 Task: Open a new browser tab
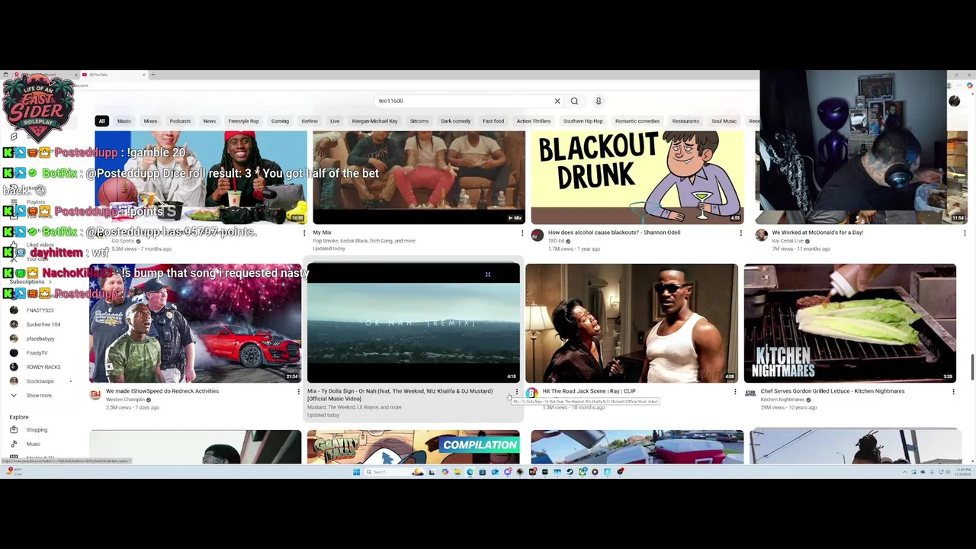click(x=152, y=75)
